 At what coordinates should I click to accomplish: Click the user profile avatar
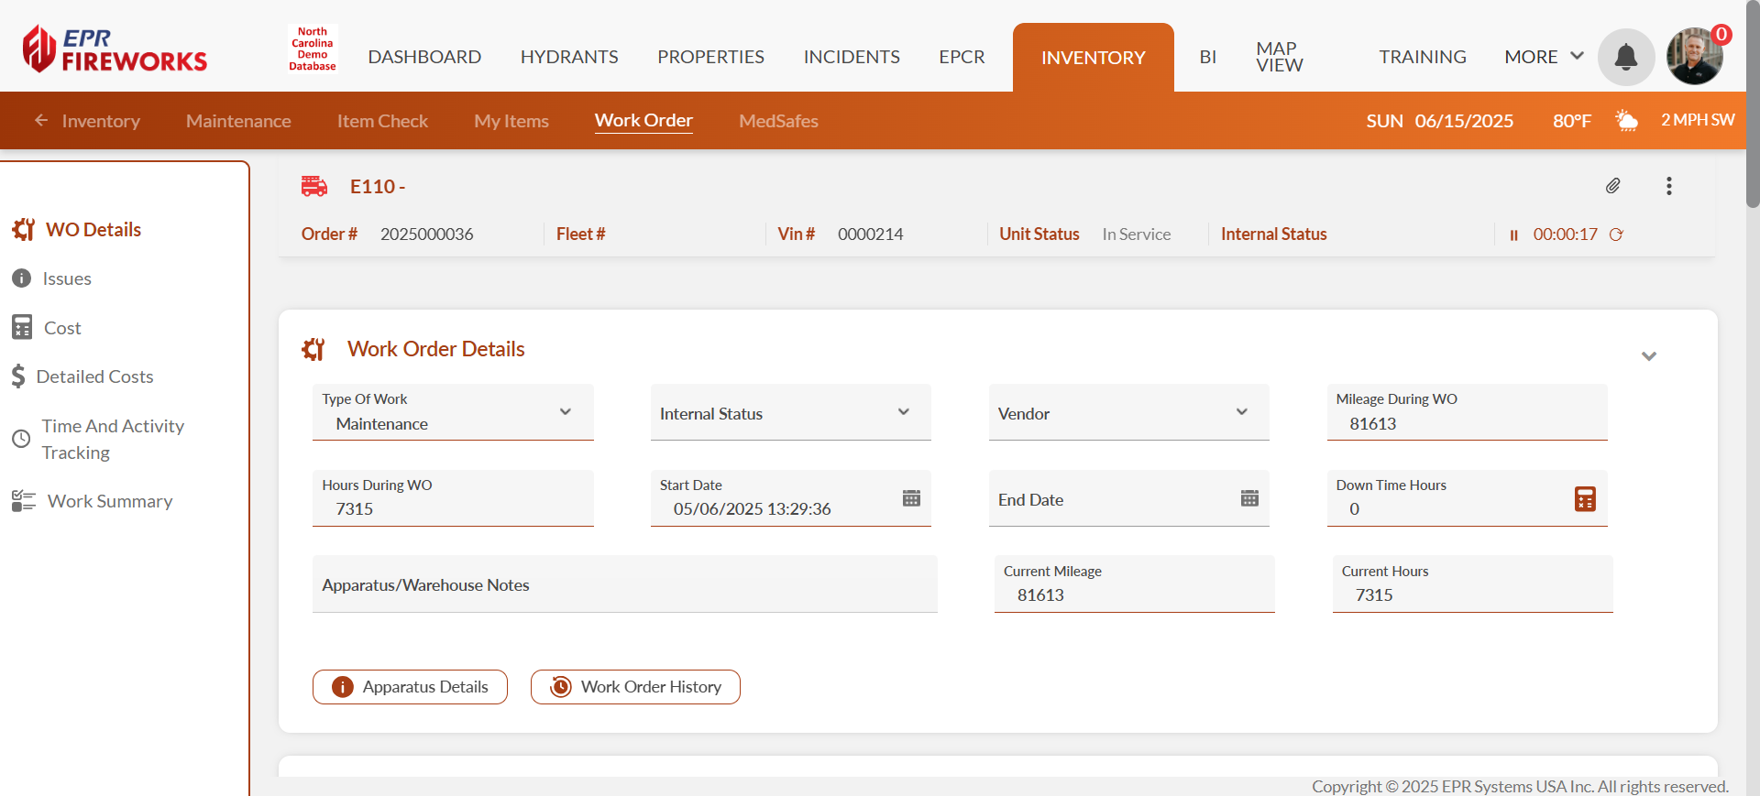(x=1694, y=57)
